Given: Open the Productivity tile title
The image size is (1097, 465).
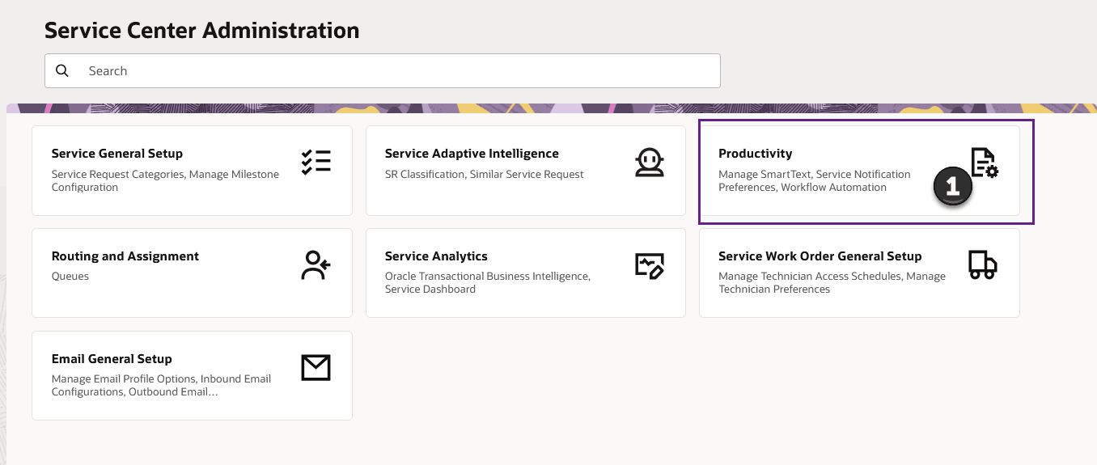Looking at the screenshot, I should pos(756,154).
